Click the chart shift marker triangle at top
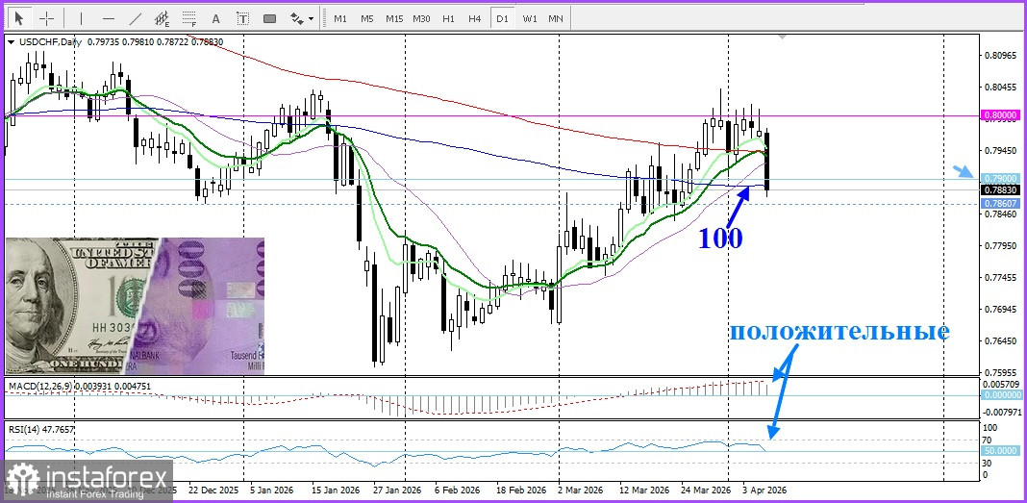Image resolution: width=1027 pixels, height=503 pixels. pyautogui.click(x=783, y=36)
